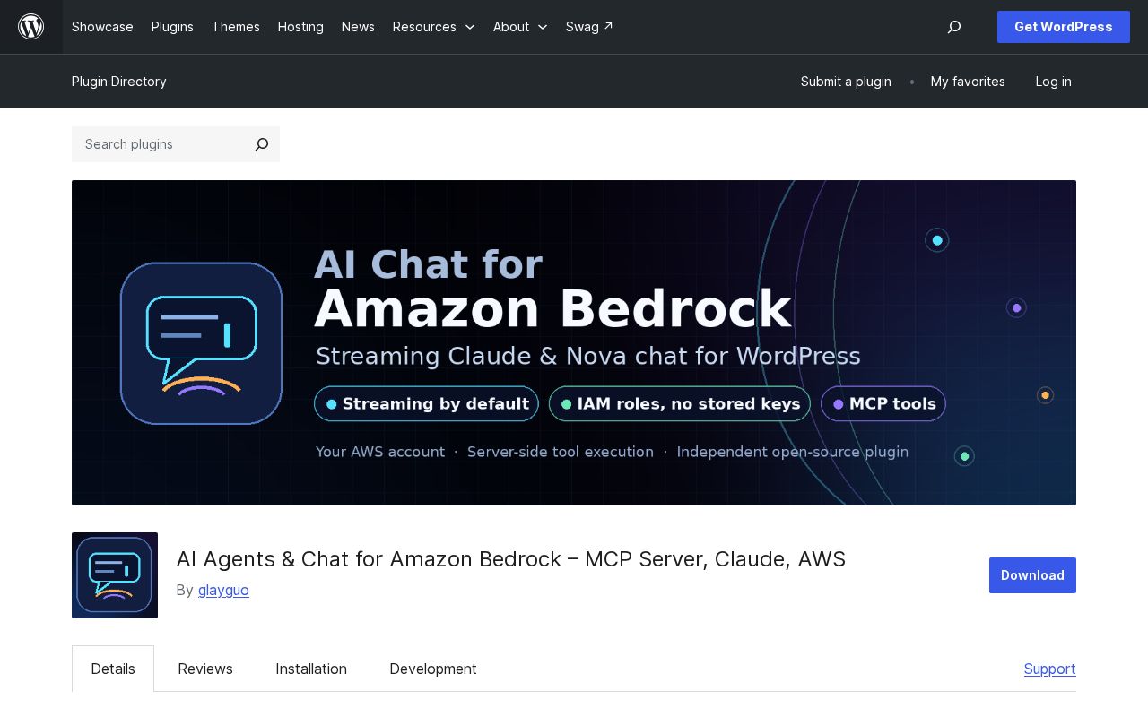The image size is (1148, 717).
Task: Click the WordPress logo icon
Action: [31, 27]
